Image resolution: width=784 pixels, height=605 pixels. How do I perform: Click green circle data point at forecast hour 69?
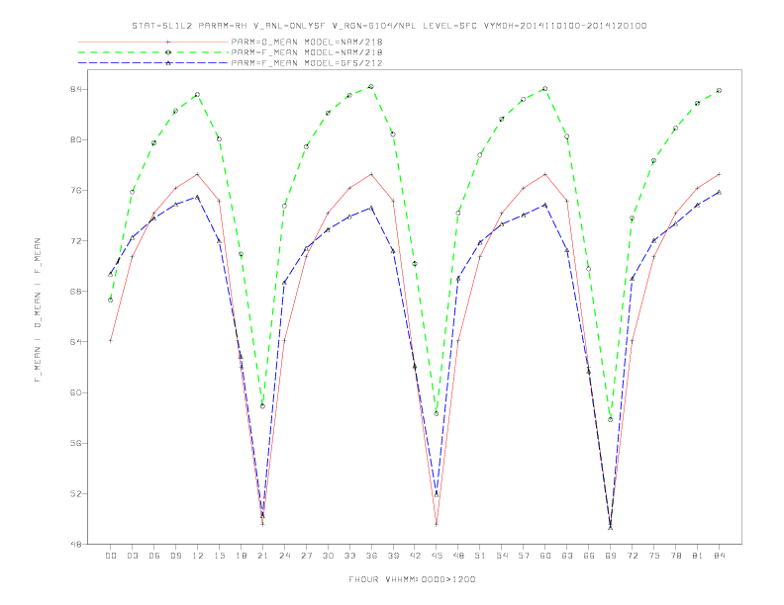[611, 420]
